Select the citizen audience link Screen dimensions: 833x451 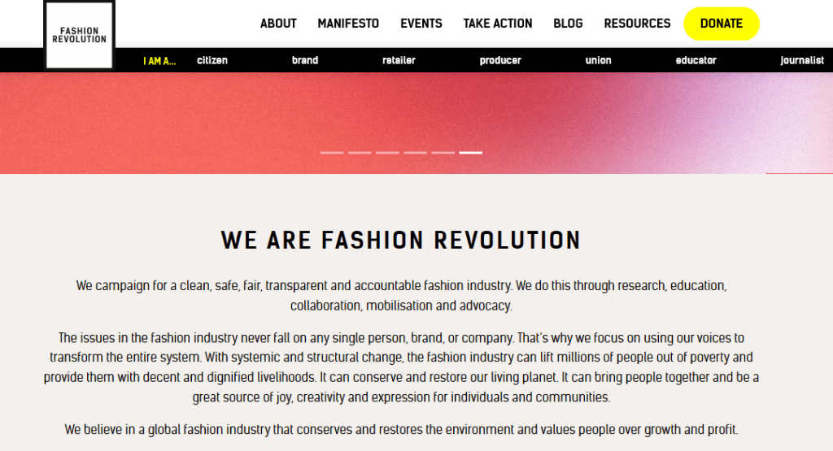[x=212, y=60]
